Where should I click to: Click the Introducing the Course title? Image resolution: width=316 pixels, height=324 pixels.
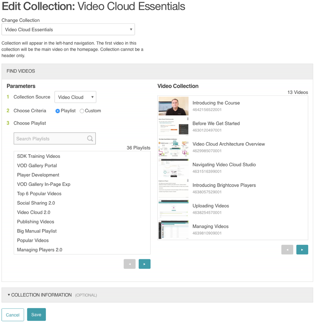[216, 103]
